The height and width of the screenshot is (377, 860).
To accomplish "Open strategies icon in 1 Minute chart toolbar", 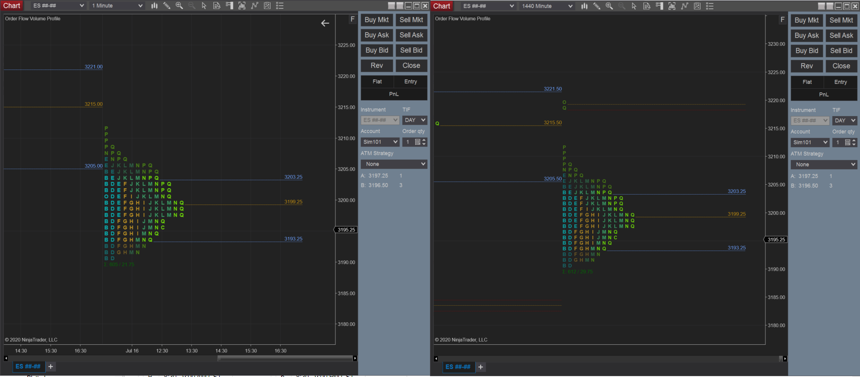I will [255, 6].
